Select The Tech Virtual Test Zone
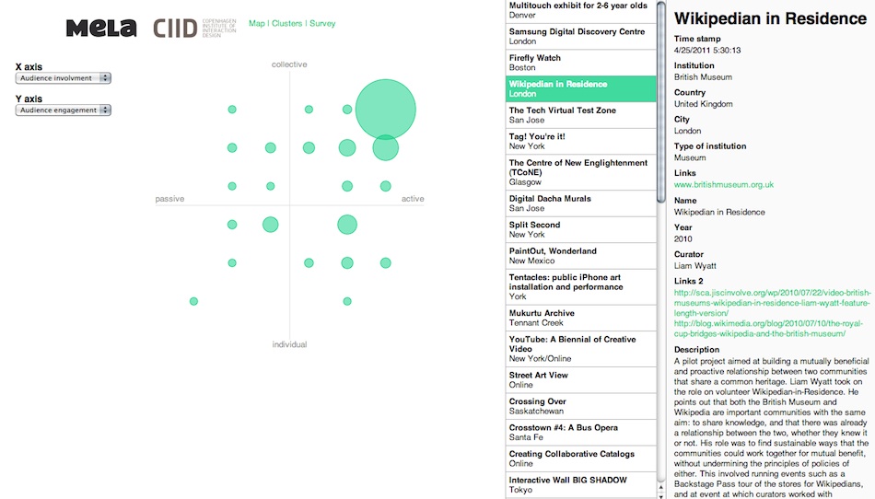This screenshot has width=875, height=499. 581,115
